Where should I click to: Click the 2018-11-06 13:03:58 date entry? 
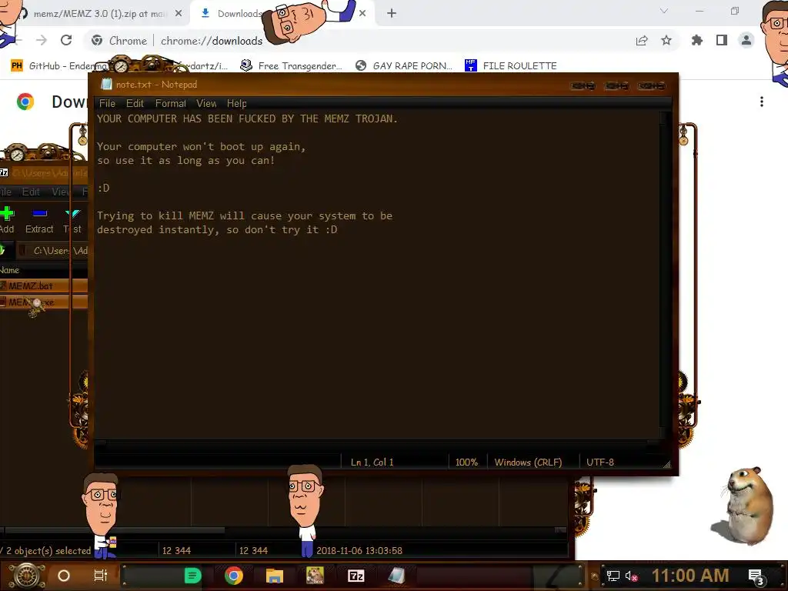pyautogui.click(x=359, y=551)
